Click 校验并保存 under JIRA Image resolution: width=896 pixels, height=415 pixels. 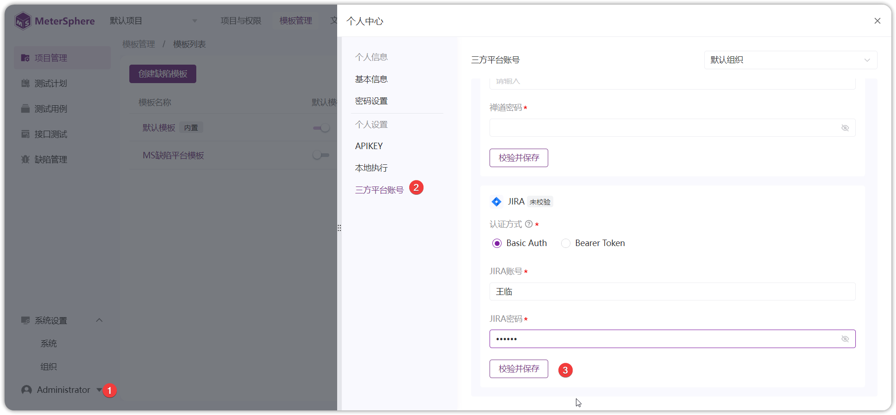click(x=519, y=369)
